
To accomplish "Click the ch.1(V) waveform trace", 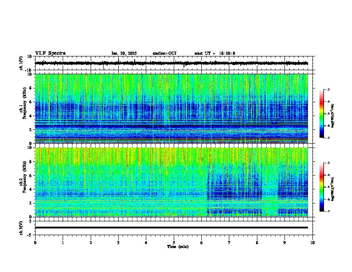I will click(x=172, y=63).
